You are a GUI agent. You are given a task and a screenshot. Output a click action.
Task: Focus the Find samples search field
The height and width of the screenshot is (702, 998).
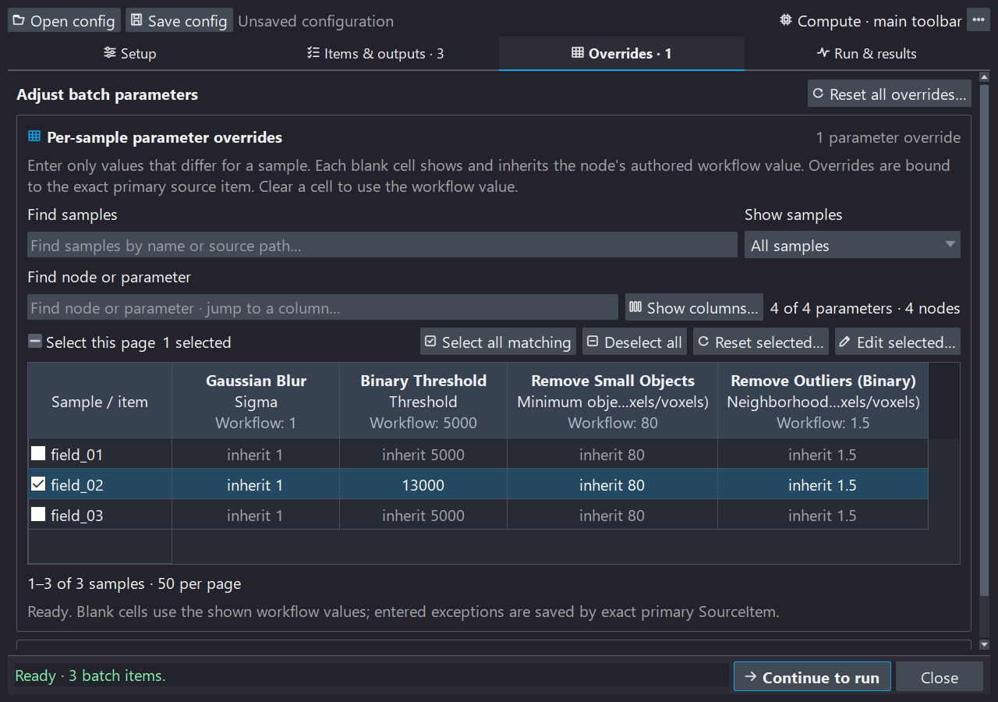[382, 245]
